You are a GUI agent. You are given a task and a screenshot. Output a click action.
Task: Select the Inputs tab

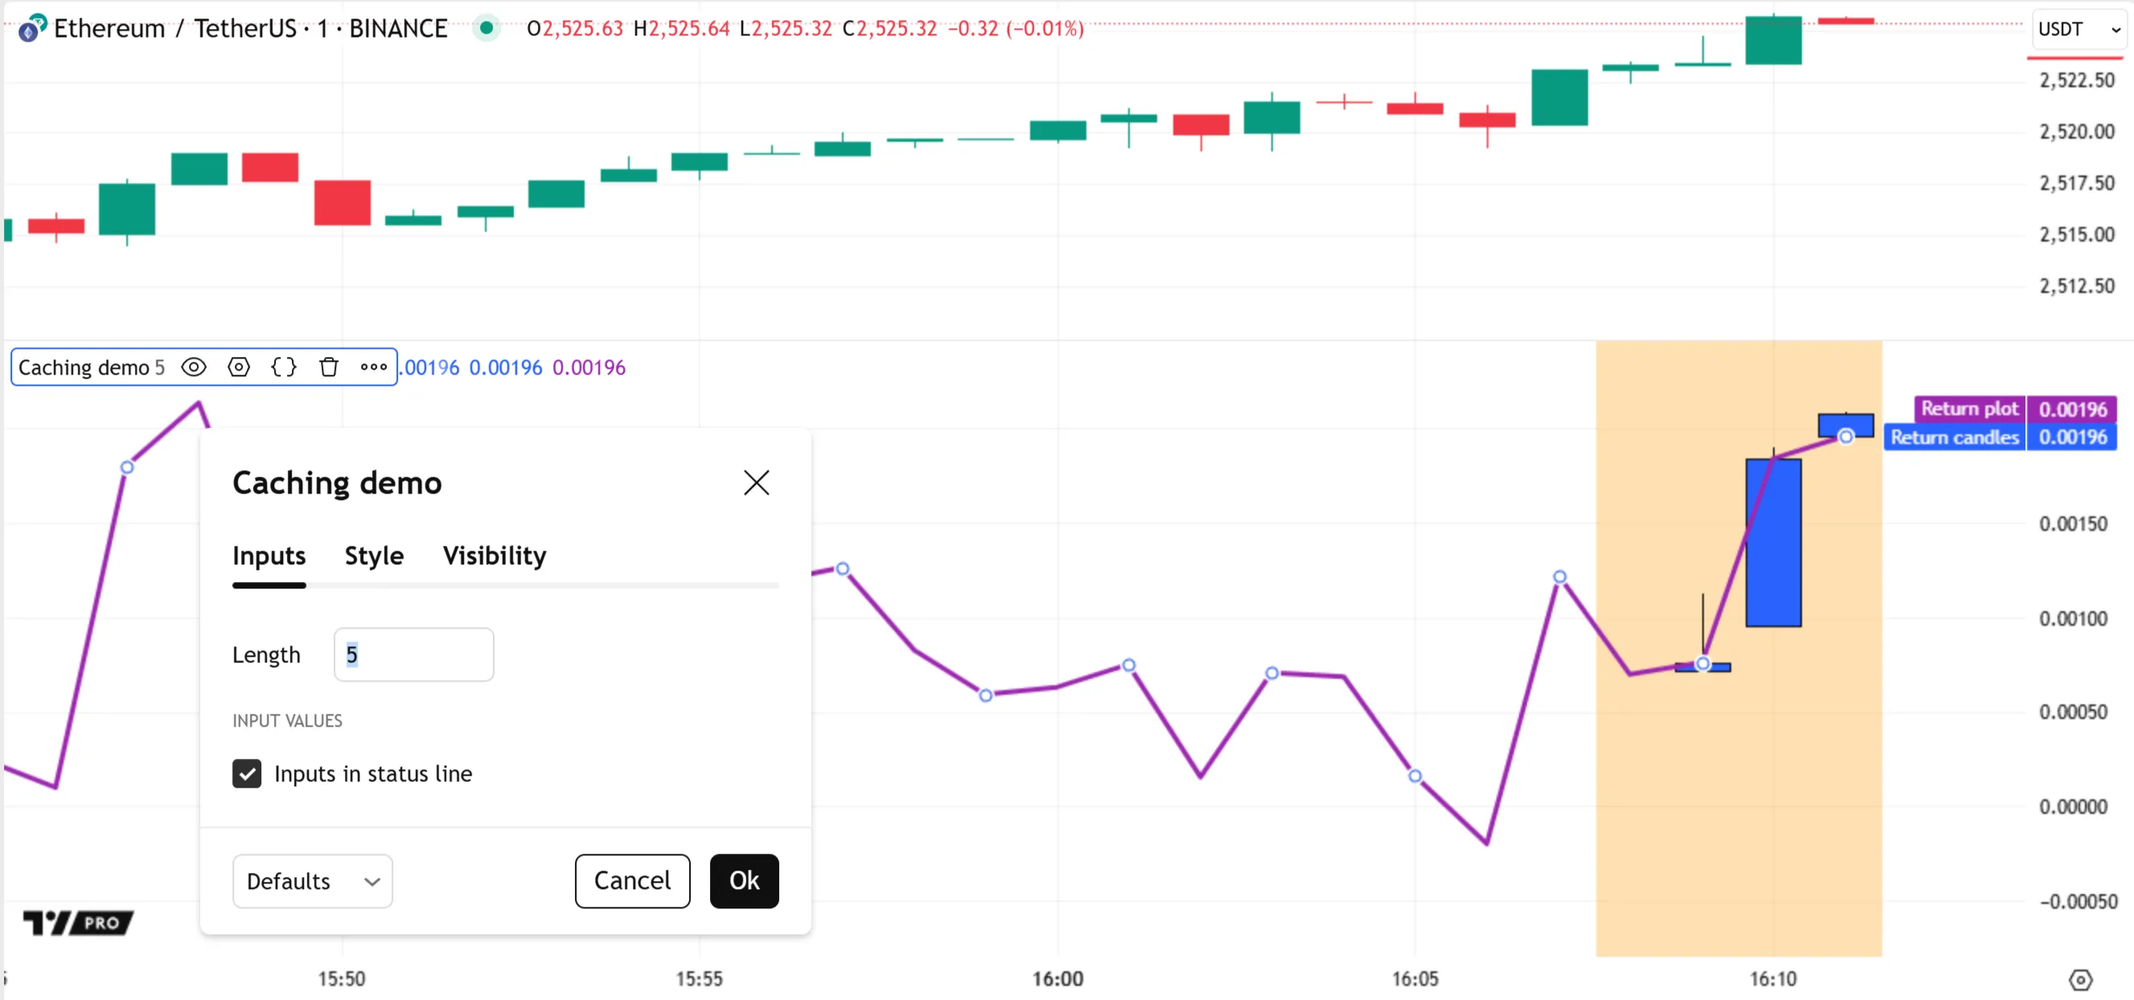pyautogui.click(x=269, y=556)
